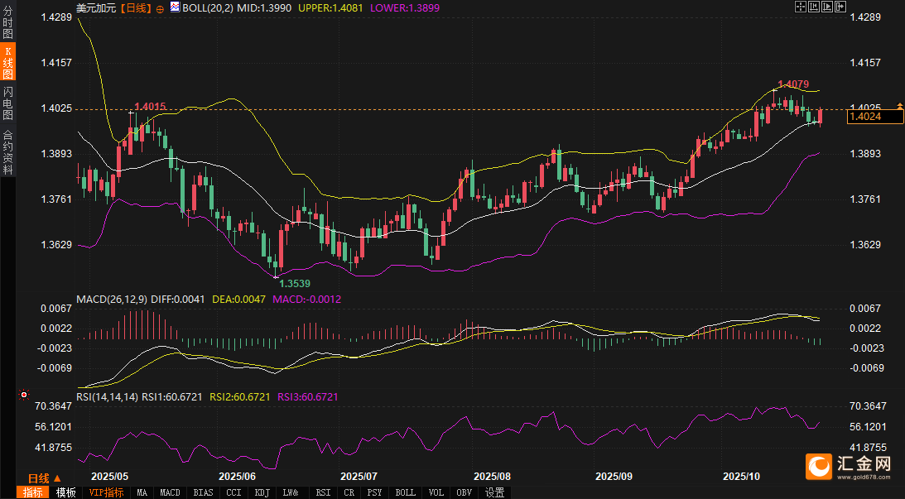905x499 pixels.
Task: Open the 闪电图 tab
Action: 8,103
